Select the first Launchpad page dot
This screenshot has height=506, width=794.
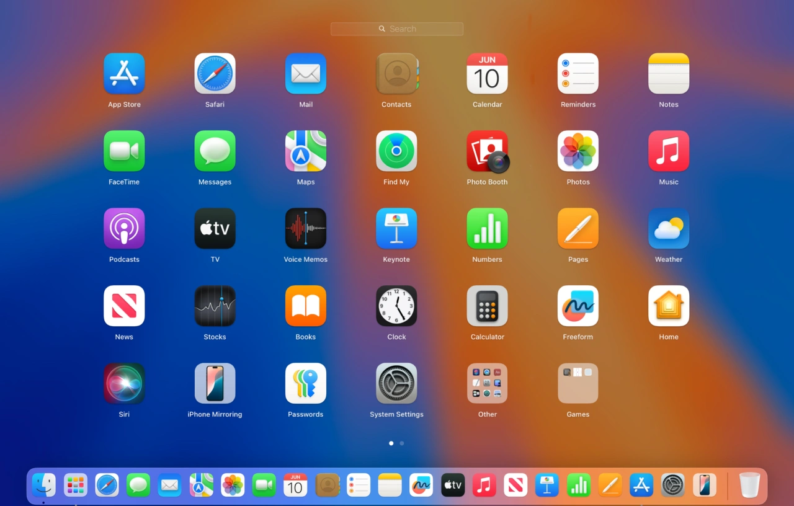click(391, 443)
